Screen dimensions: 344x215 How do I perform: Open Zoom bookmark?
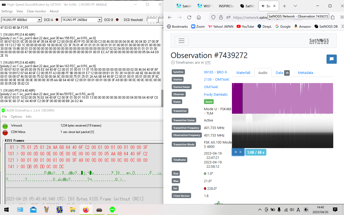pyautogui.click(x=198, y=26)
